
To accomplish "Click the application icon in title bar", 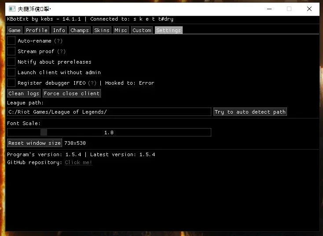I will coord(12,9).
